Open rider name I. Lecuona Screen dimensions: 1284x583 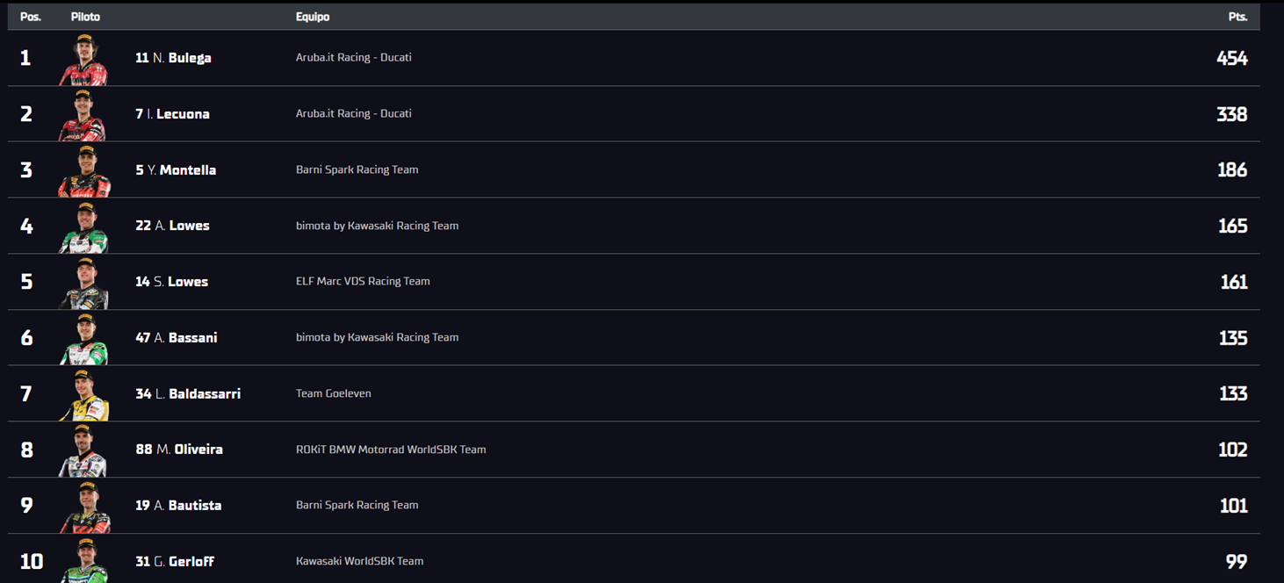172,114
